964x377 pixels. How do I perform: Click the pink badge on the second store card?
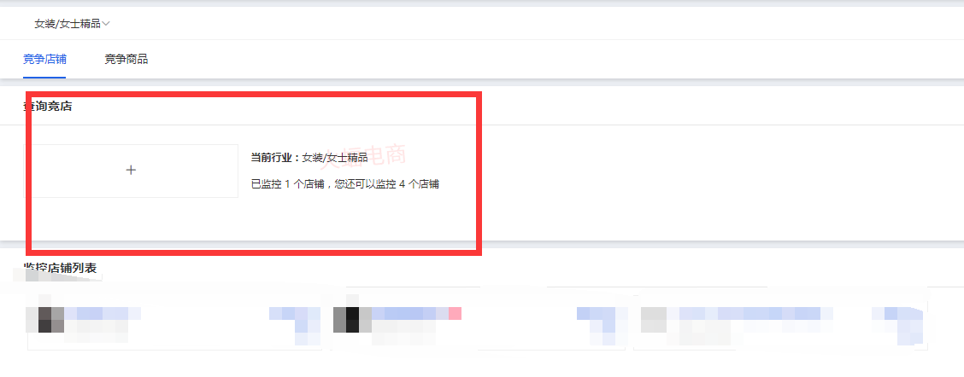click(455, 314)
